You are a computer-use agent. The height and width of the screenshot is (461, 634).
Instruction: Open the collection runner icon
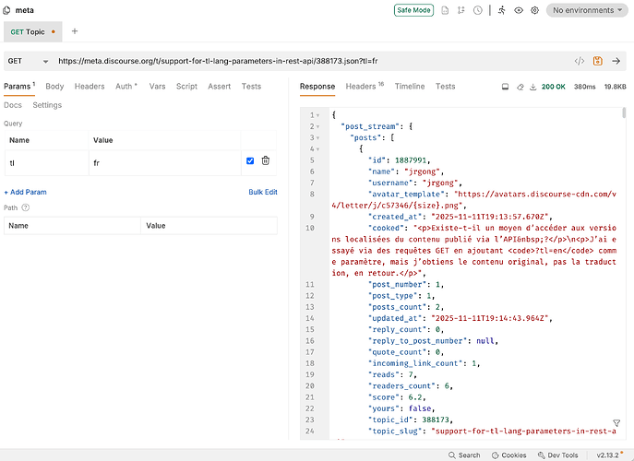click(x=502, y=10)
